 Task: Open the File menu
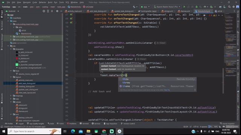[8, 2]
